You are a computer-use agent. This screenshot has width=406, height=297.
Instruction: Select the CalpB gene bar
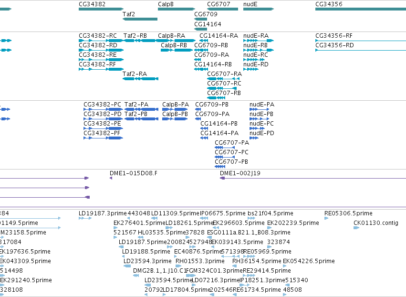(x=177, y=9)
